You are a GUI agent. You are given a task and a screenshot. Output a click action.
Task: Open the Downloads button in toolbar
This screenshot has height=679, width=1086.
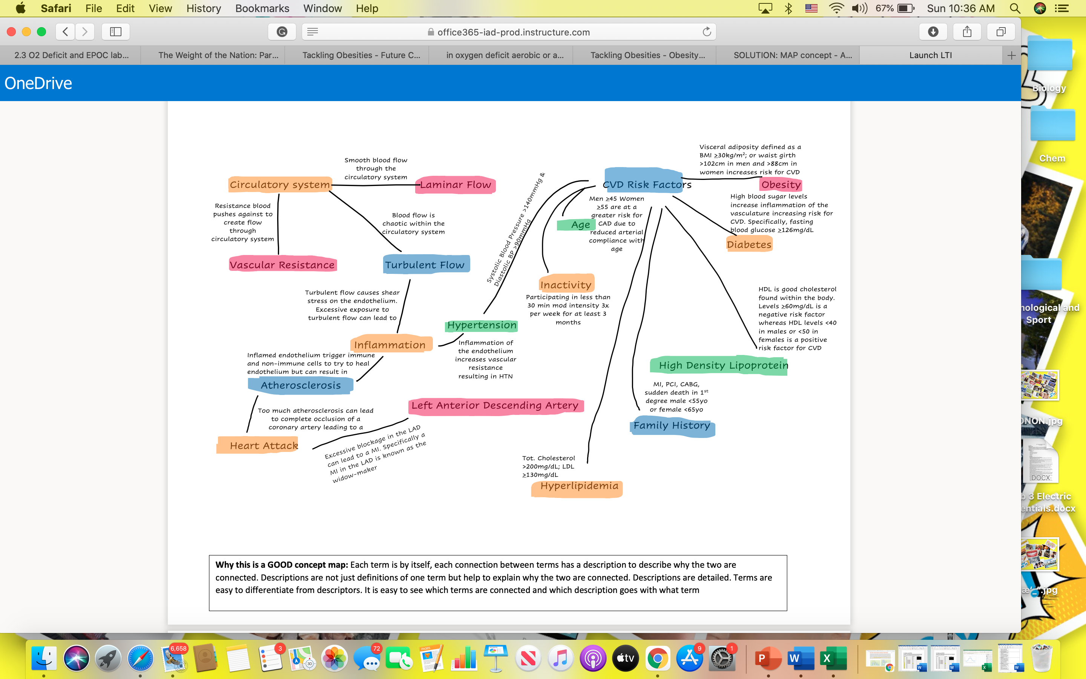click(933, 31)
